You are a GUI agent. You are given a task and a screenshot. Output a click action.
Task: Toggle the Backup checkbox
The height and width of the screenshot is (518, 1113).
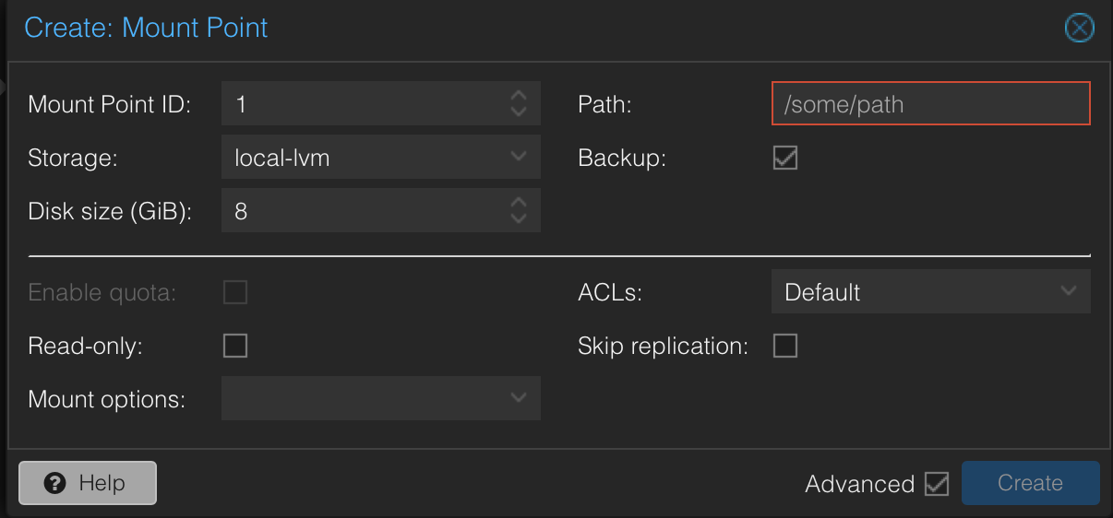785,158
